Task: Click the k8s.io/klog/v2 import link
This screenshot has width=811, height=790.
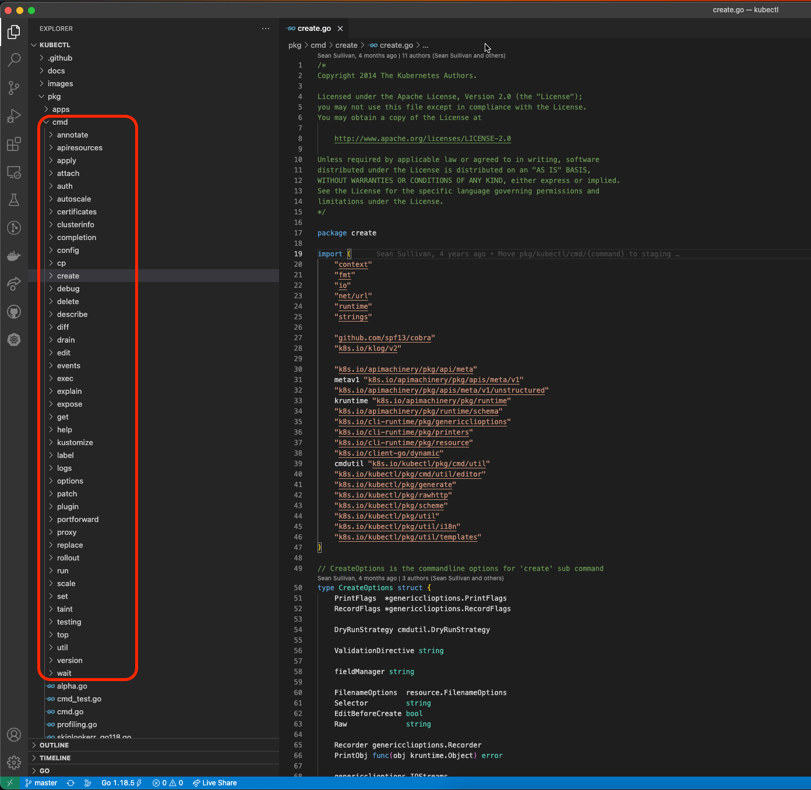Action: (368, 348)
